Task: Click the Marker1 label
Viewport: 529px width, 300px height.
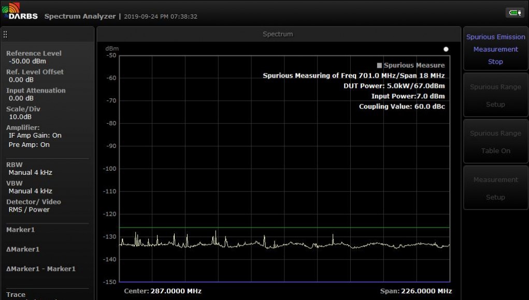Action: pyautogui.click(x=20, y=230)
